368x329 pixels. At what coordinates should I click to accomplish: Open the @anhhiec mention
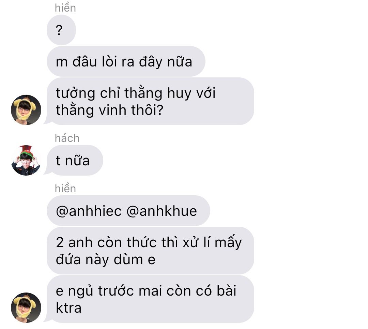tap(89, 211)
